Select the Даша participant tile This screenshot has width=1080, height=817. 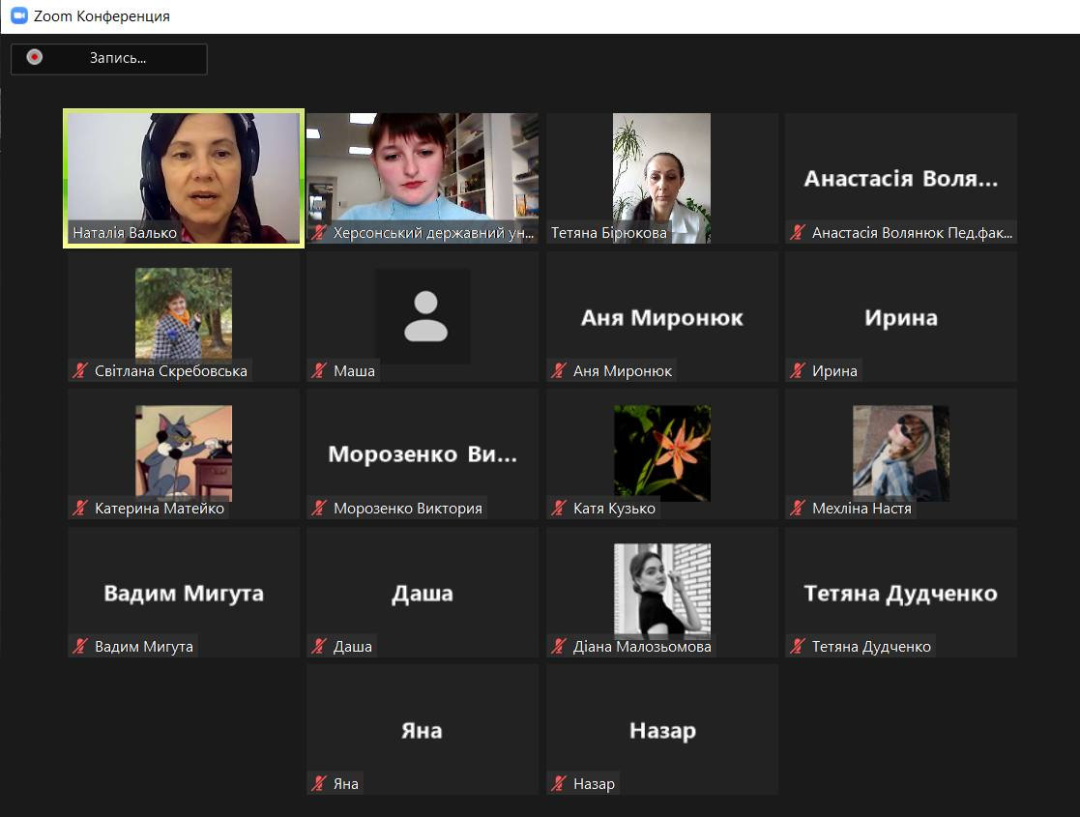(x=423, y=592)
